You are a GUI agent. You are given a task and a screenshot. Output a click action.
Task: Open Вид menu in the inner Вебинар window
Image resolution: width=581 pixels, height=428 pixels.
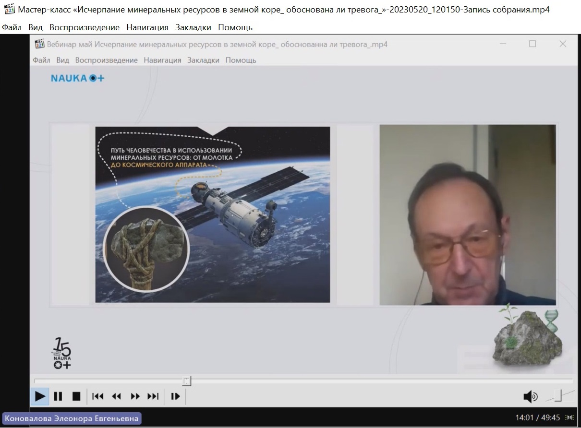tap(62, 60)
